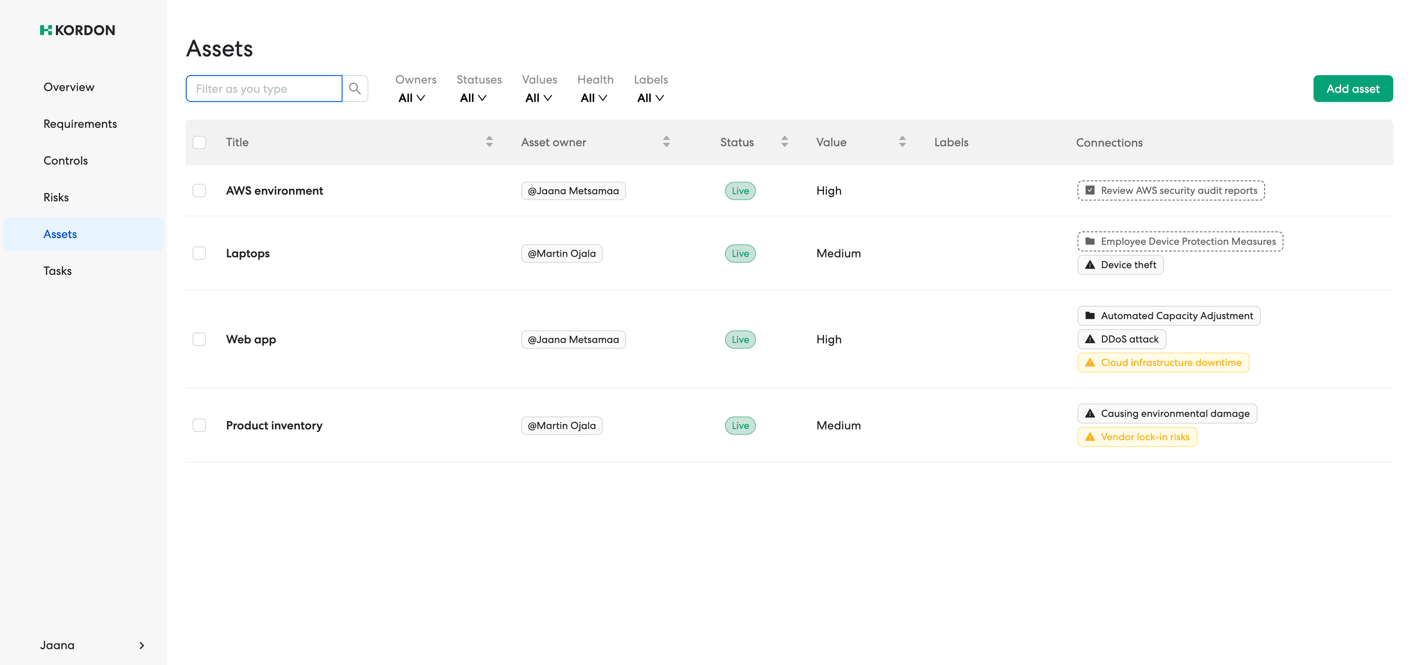Click the search magnifier icon
The height and width of the screenshot is (665, 1420).
click(x=355, y=89)
